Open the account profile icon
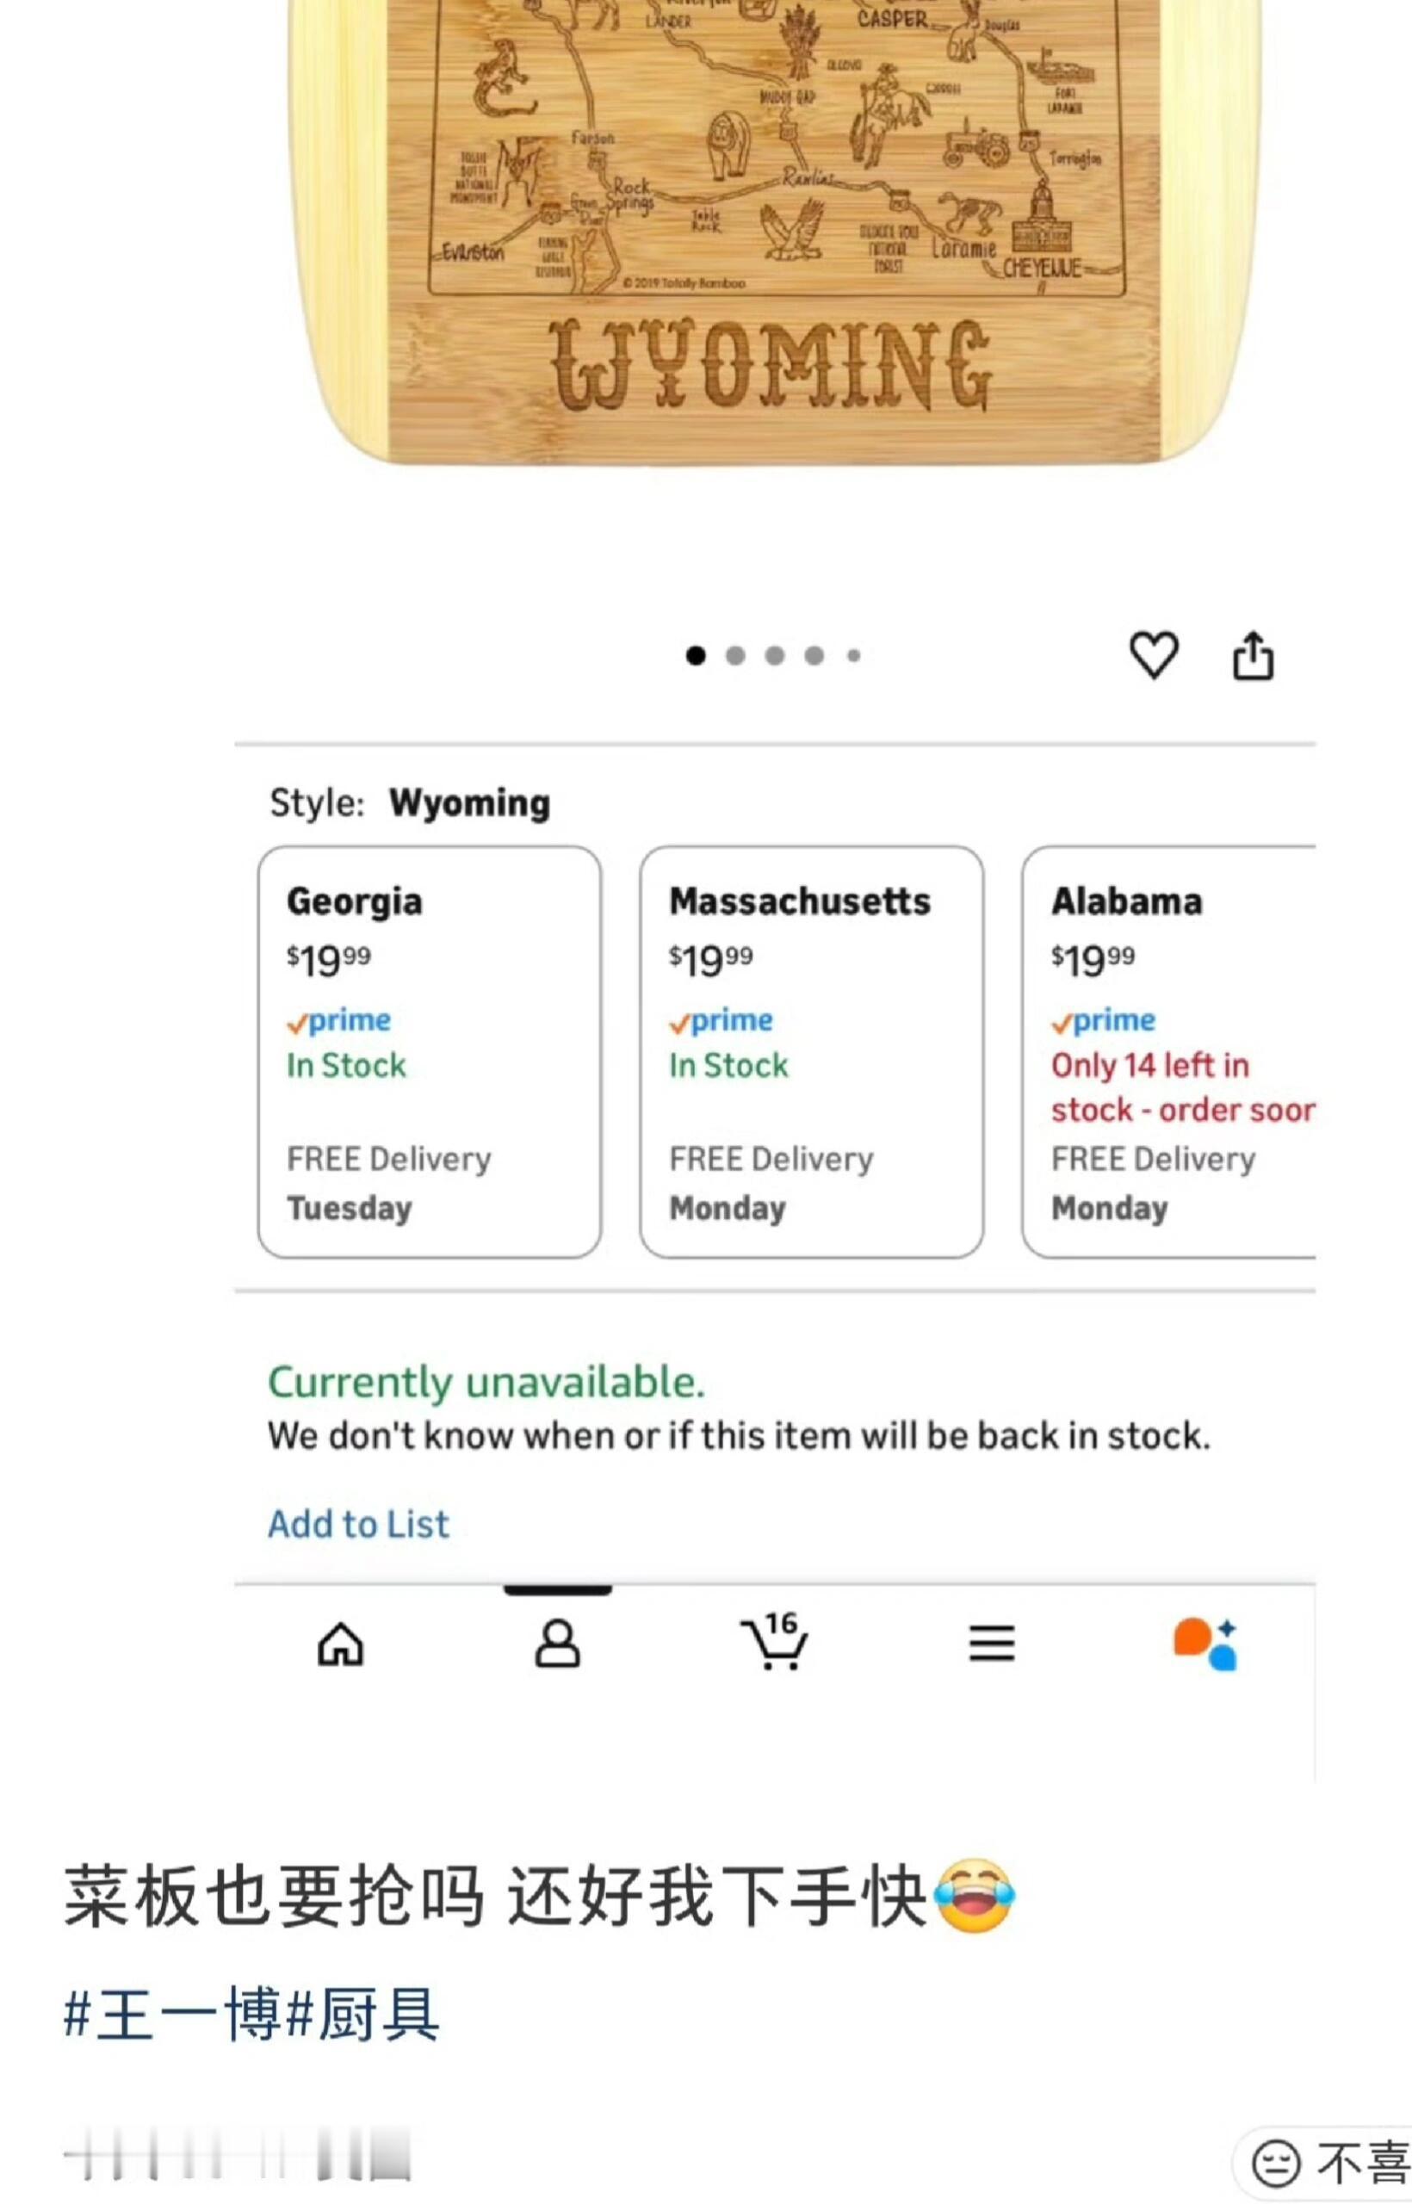Viewport: 1412px width, 2204px height. pos(557,1643)
